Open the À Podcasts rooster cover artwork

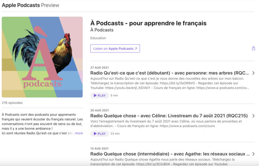42,57
